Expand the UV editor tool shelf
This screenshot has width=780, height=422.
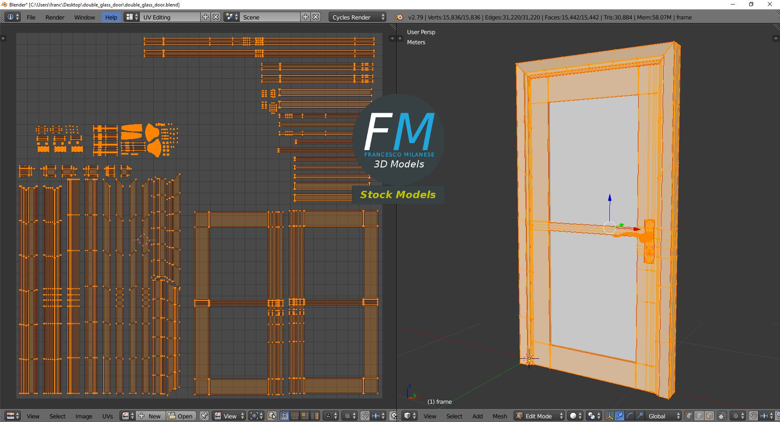(3, 38)
